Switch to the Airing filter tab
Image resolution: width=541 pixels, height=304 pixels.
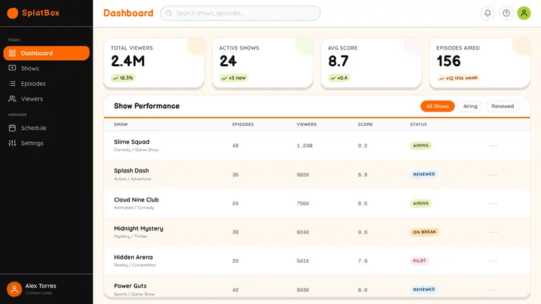click(x=470, y=106)
